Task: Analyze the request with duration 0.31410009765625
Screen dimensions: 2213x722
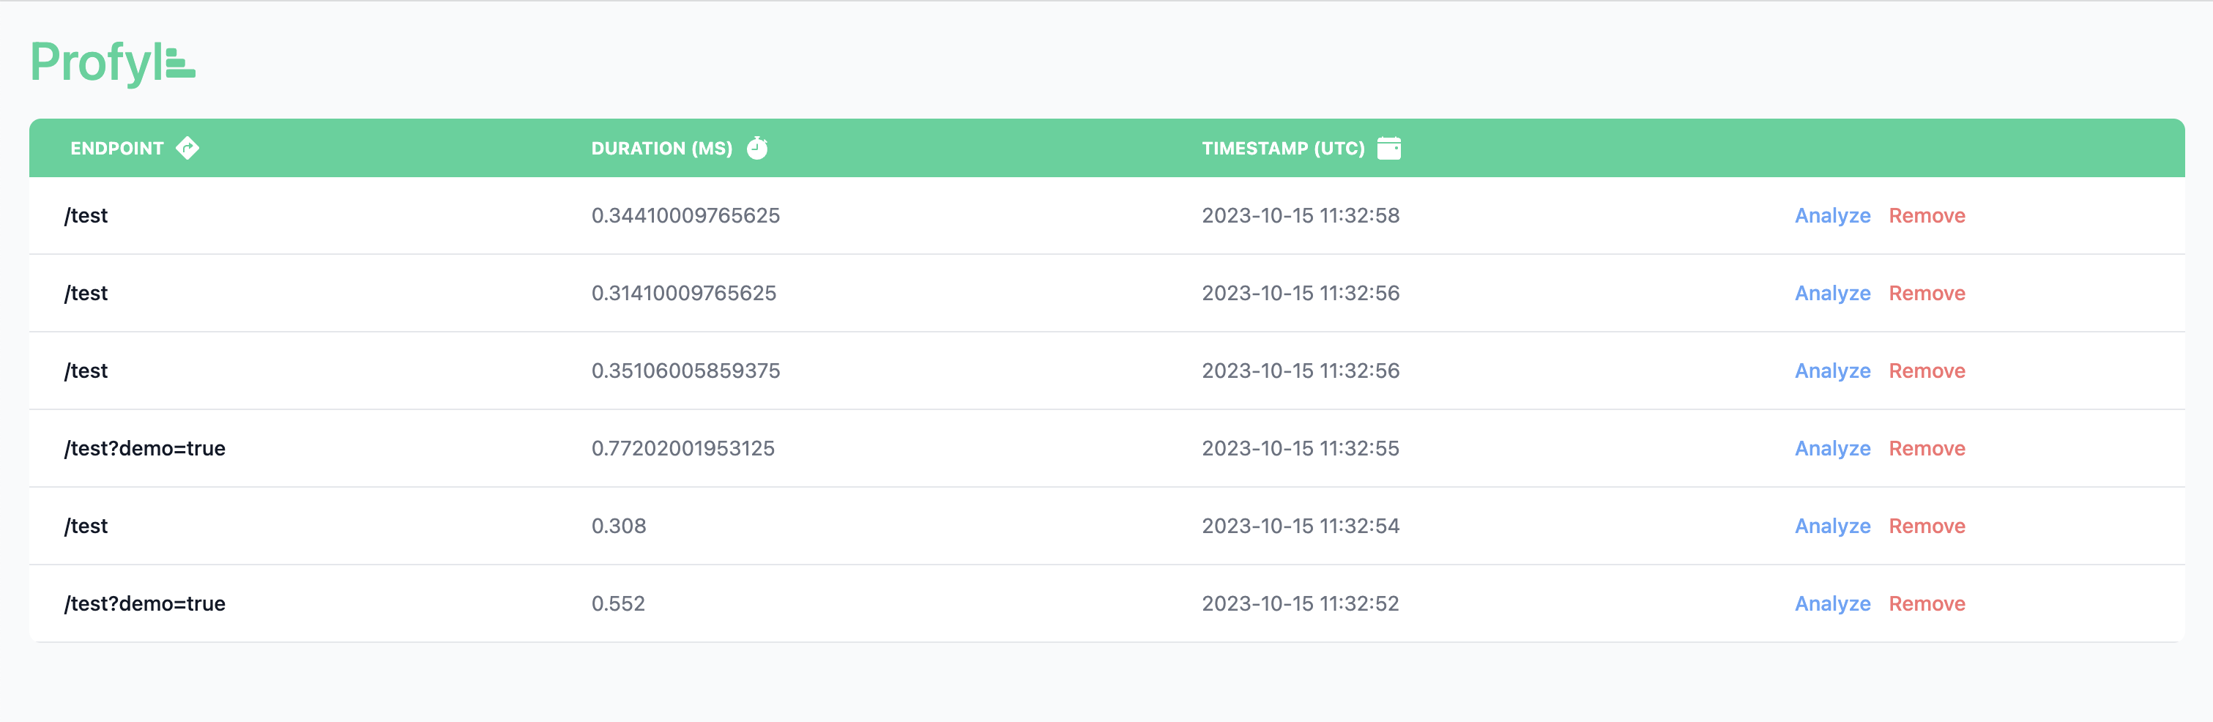Action: [1831, 293]
